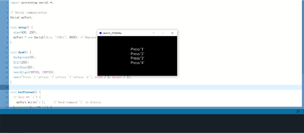The image size is (304, 133).
Task: Click line number 16 in the gutter
Action: click(x=6, y=77)
